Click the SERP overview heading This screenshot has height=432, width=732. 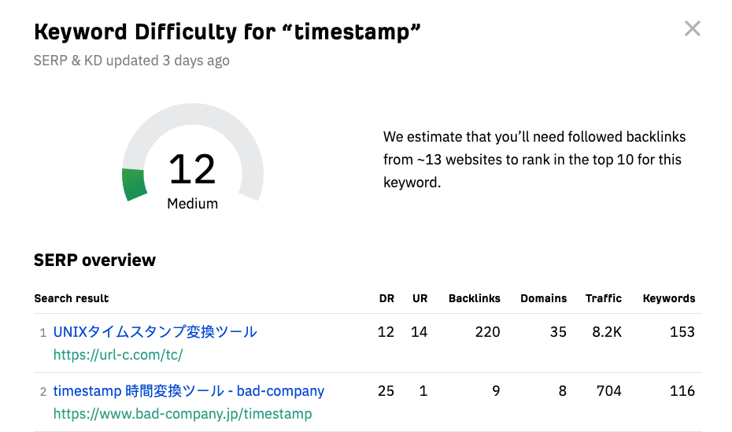tap(94, 260)
